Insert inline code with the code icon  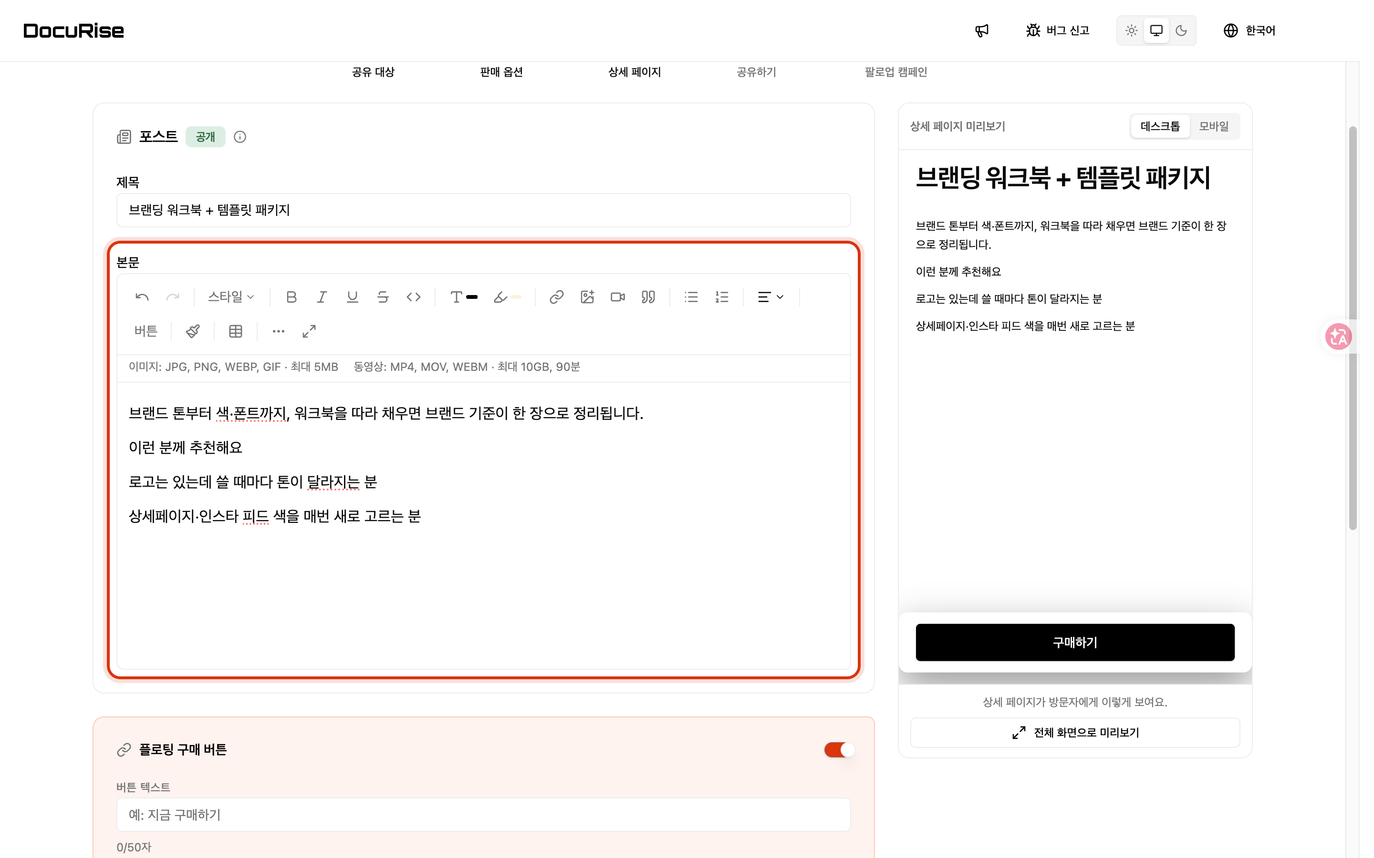pyautogui.click(x=414, y=297)
